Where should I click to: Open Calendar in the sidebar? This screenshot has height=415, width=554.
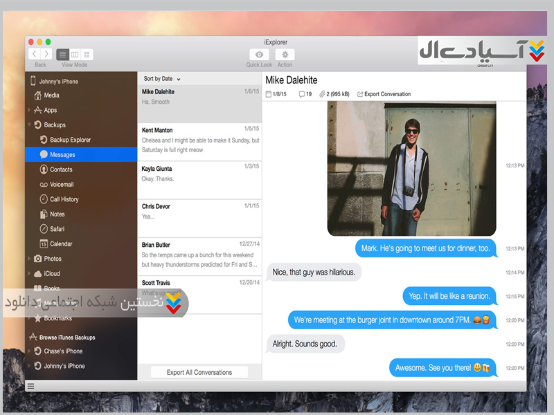point(61,243)
